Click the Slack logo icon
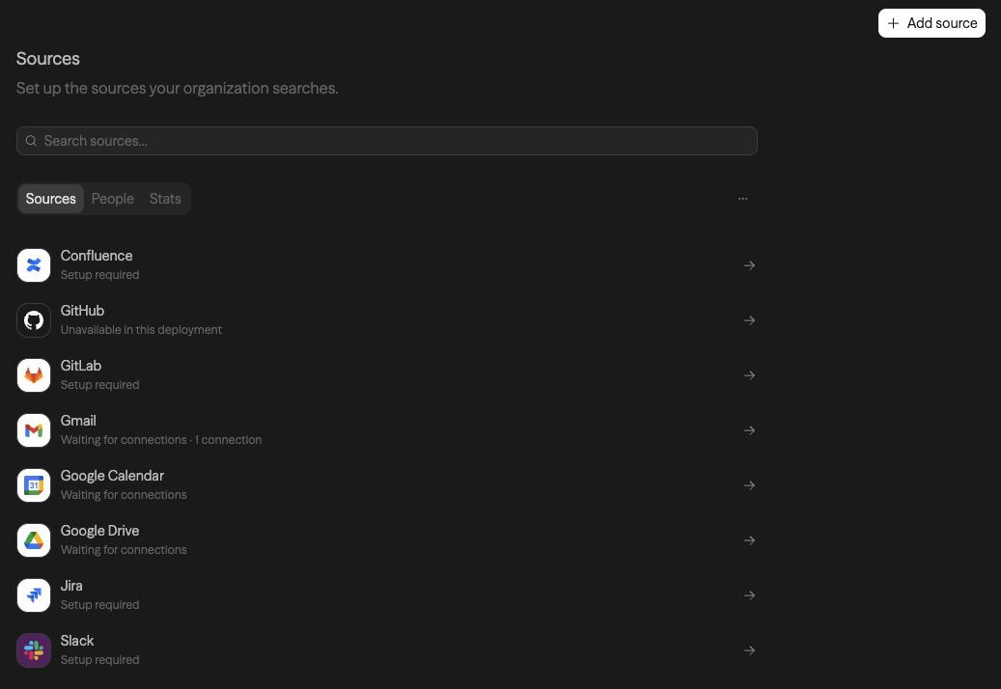 [x=34, y=650]
